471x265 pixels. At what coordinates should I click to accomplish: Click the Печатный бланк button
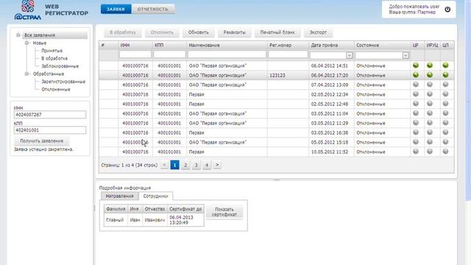tap(277, 32)
